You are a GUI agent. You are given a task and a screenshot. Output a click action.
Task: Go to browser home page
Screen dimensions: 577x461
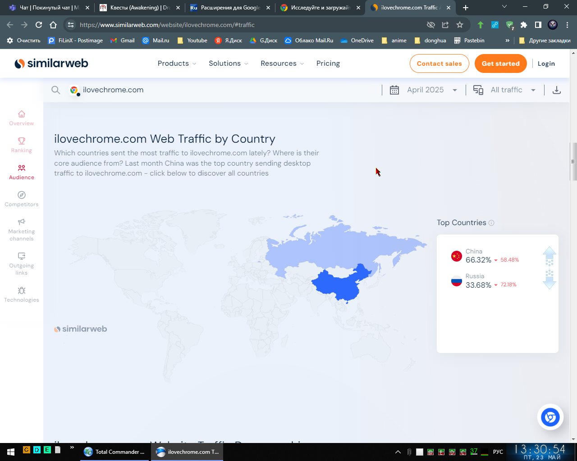[53, 25]
